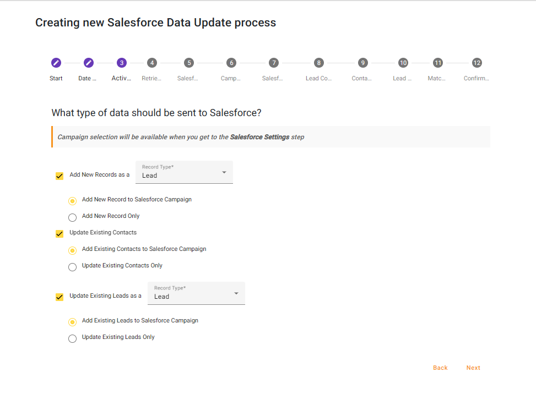
Task: Click the second step pencil icon
Action: 89,63
